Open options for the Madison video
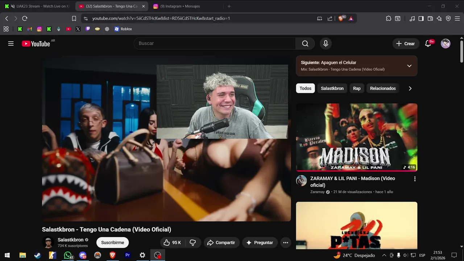 (415, 179)
